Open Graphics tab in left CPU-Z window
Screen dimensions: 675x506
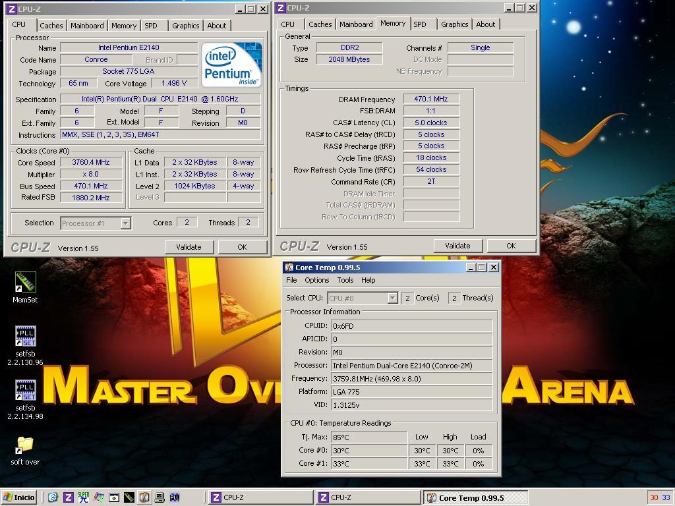coord(185,26)
